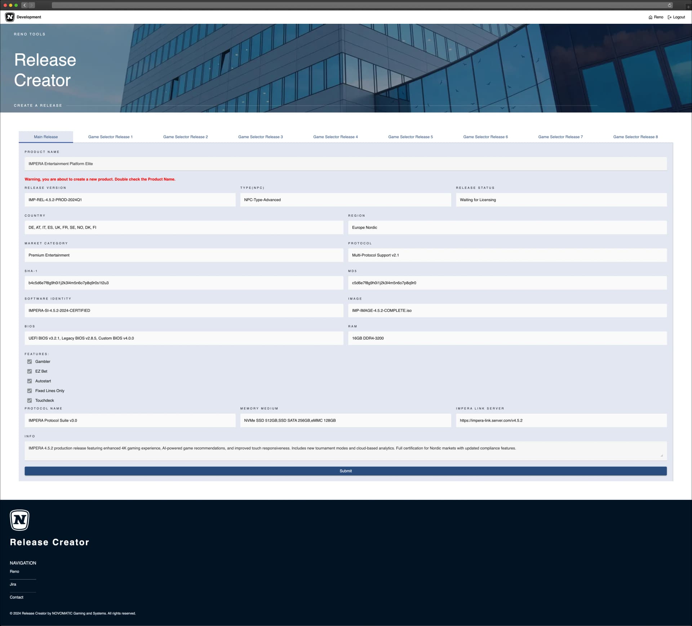
Task: Click the Submit button
Action: pyautogui.click(x=346, y=471)
